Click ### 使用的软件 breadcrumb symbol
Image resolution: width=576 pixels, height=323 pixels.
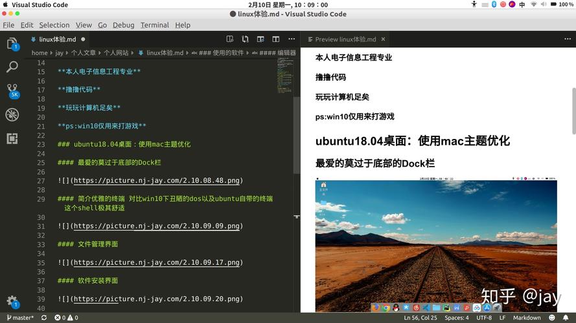click(x=221, y=53)
